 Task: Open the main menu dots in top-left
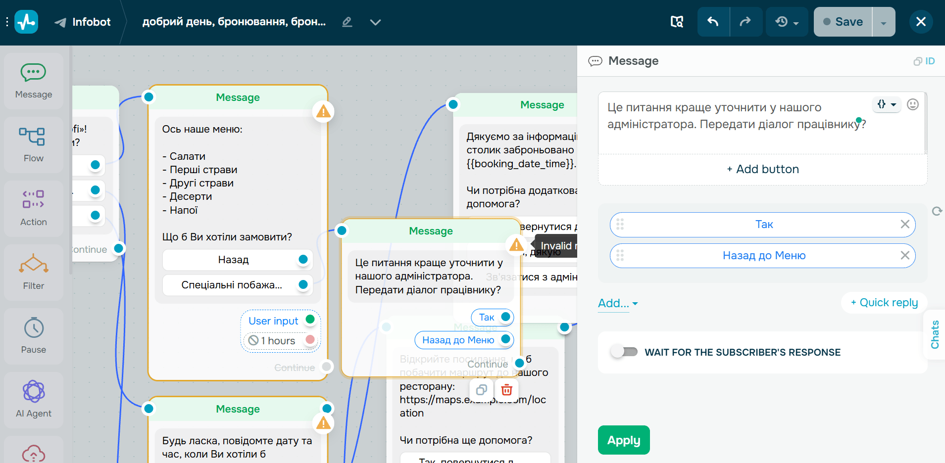[x=7, y=22]
